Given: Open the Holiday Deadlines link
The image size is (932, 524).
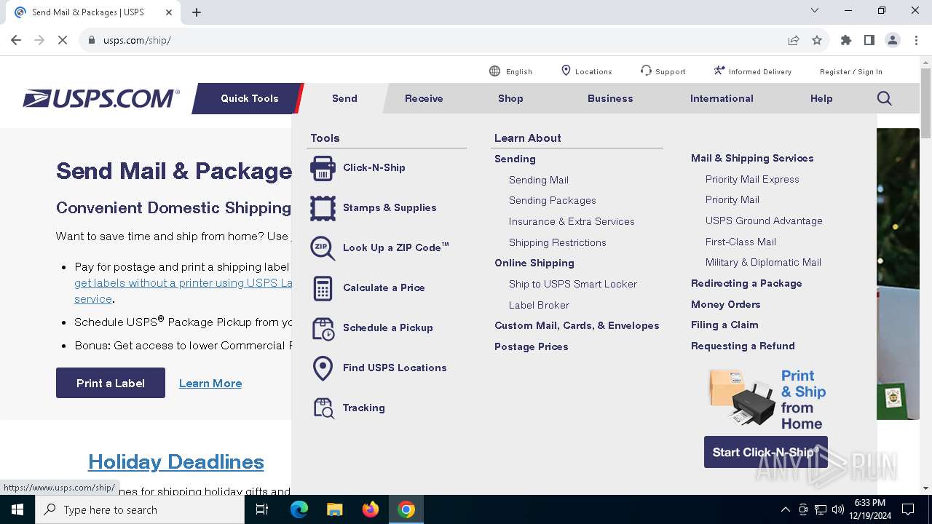Looking at the screenshot, I should coord(176,461).
